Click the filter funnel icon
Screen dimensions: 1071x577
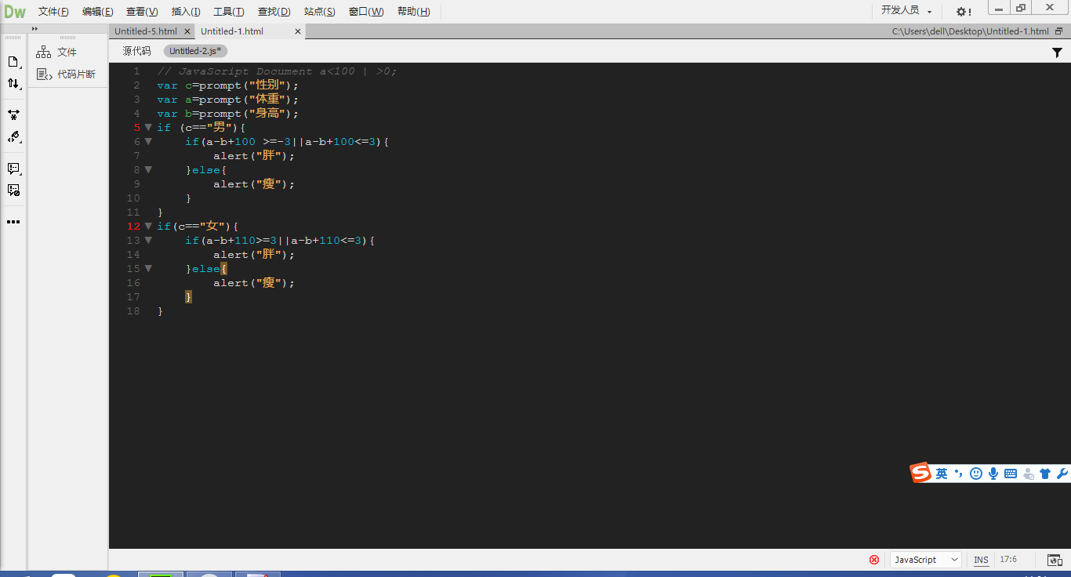(x=1057, y=53)
